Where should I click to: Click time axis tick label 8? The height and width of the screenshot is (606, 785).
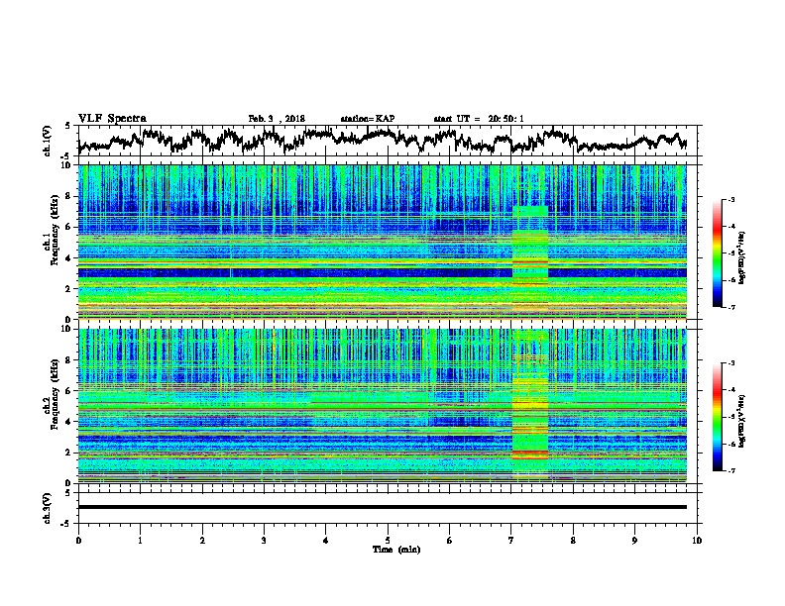point(573,541)
